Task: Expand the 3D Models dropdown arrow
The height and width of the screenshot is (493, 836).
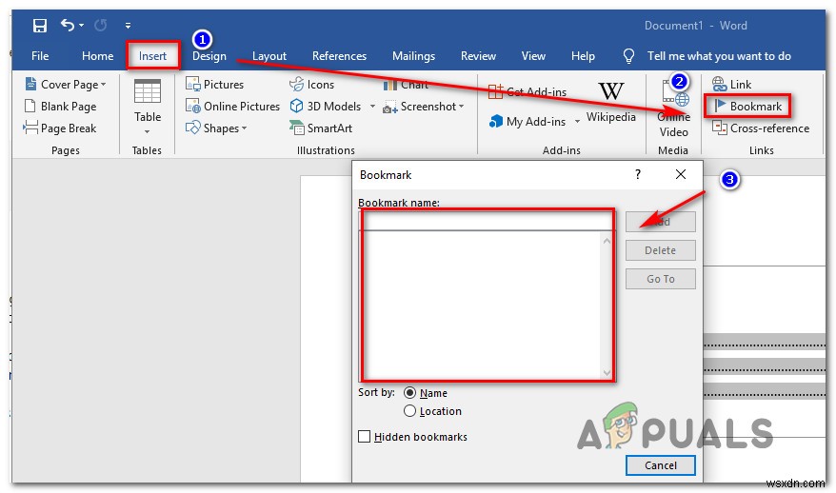Action: (x=372, y=106)
